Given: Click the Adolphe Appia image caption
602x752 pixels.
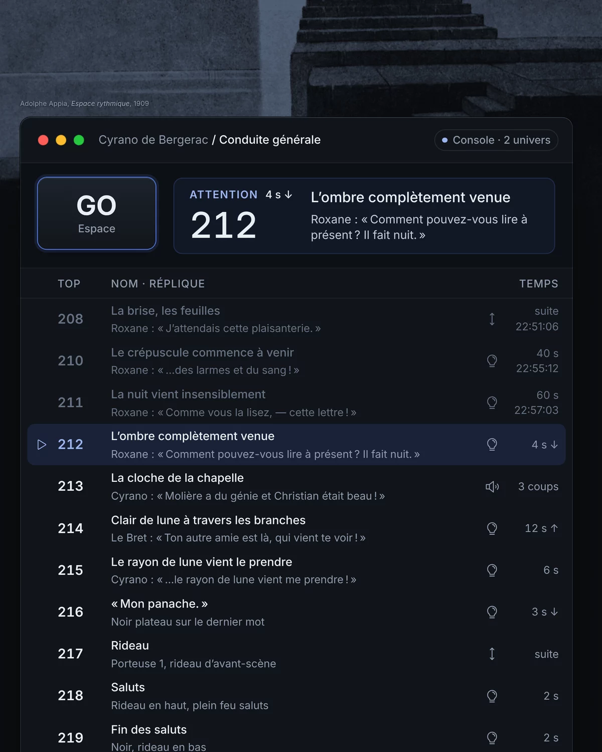Looking at the screenshot, I should coord(84,103).
